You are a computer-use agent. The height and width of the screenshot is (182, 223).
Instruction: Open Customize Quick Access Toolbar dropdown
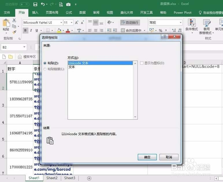tap(76, 4)
